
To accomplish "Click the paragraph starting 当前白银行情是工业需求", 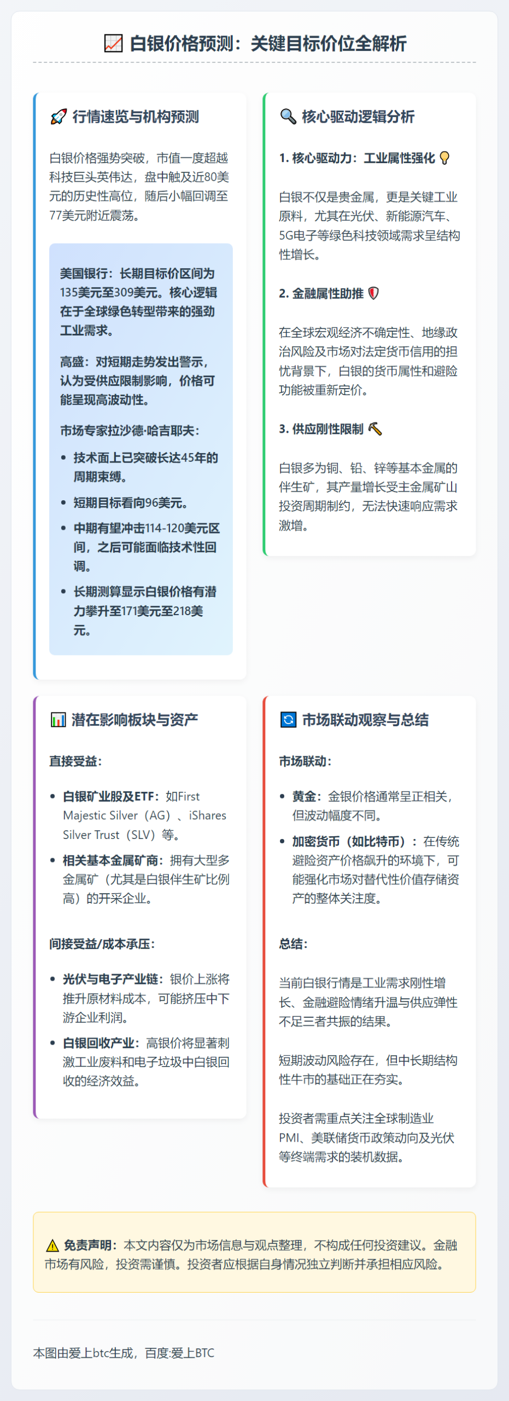I will pos(368,1002).
